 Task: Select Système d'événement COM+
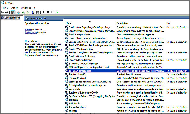[83, 93]
